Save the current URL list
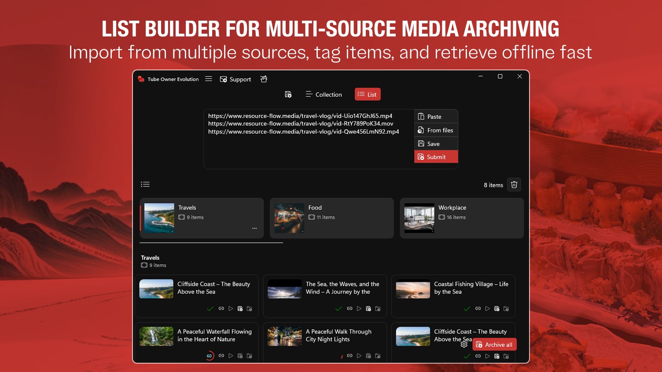The width and height of the screenshot is (662, 372). 436,144
